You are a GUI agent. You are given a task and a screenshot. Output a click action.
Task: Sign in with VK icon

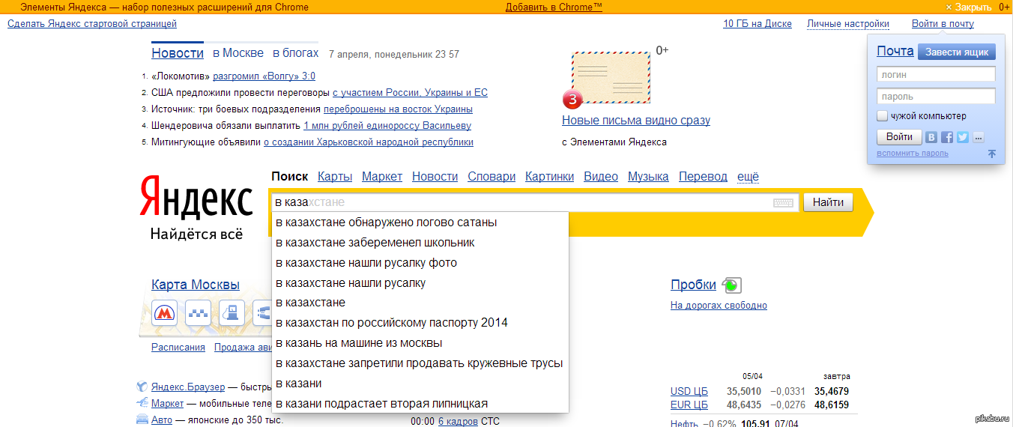(x=931, y=137)
